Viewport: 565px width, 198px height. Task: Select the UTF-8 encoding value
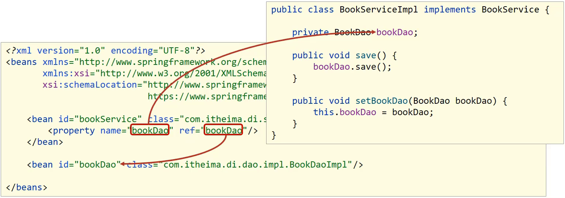[176, 51]
